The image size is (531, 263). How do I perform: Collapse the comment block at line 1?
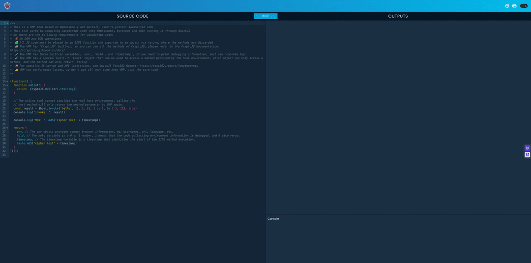point(7,23)
